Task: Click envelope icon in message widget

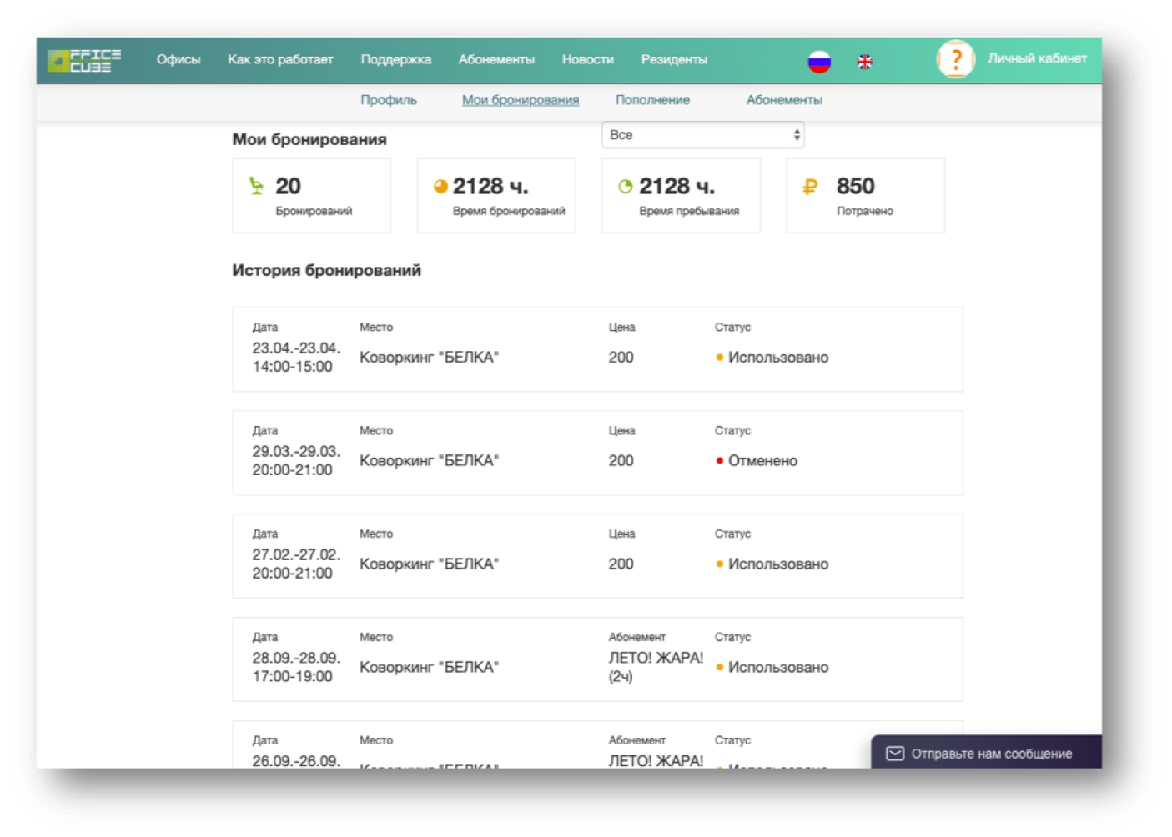Action: tap(894, 754)
